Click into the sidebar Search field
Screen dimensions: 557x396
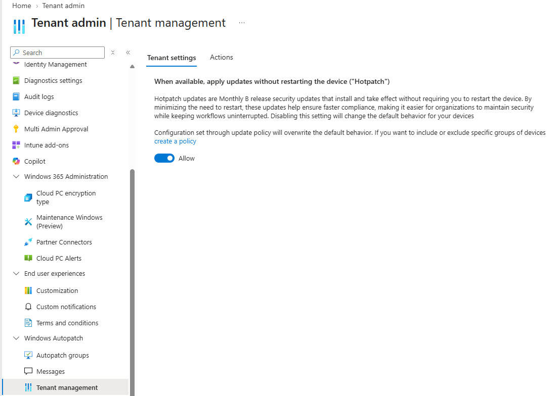tap(57, 53)
